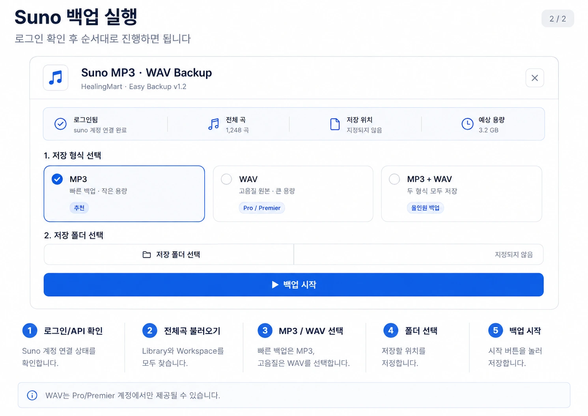Click the 지정되지 않음 folder path field

pyautogui.click(x=418, y=254)
